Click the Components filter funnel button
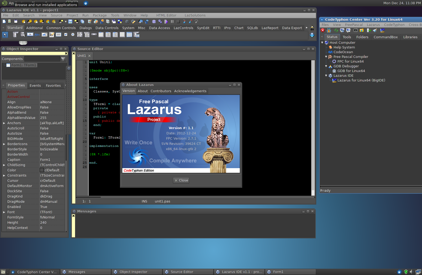Viewport: 422px width, 275px height. point(63,59)
